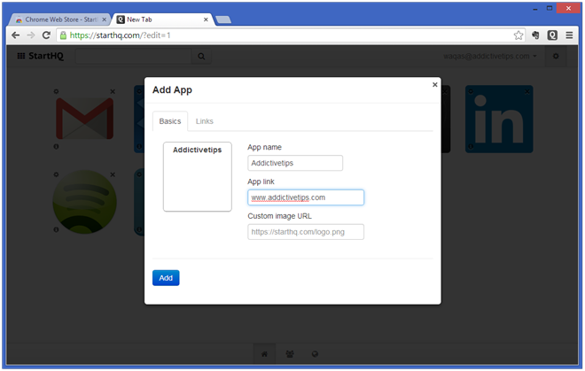The height and width of the screenshot is (371, 585).
Task: Open the LinkedIn app tile
Action: (x=499, y=119)
